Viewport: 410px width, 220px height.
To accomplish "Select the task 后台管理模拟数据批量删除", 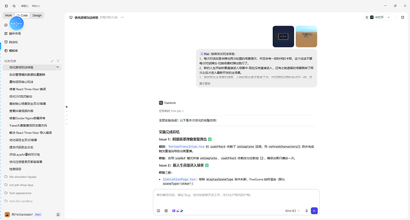I will pos(27,74).
